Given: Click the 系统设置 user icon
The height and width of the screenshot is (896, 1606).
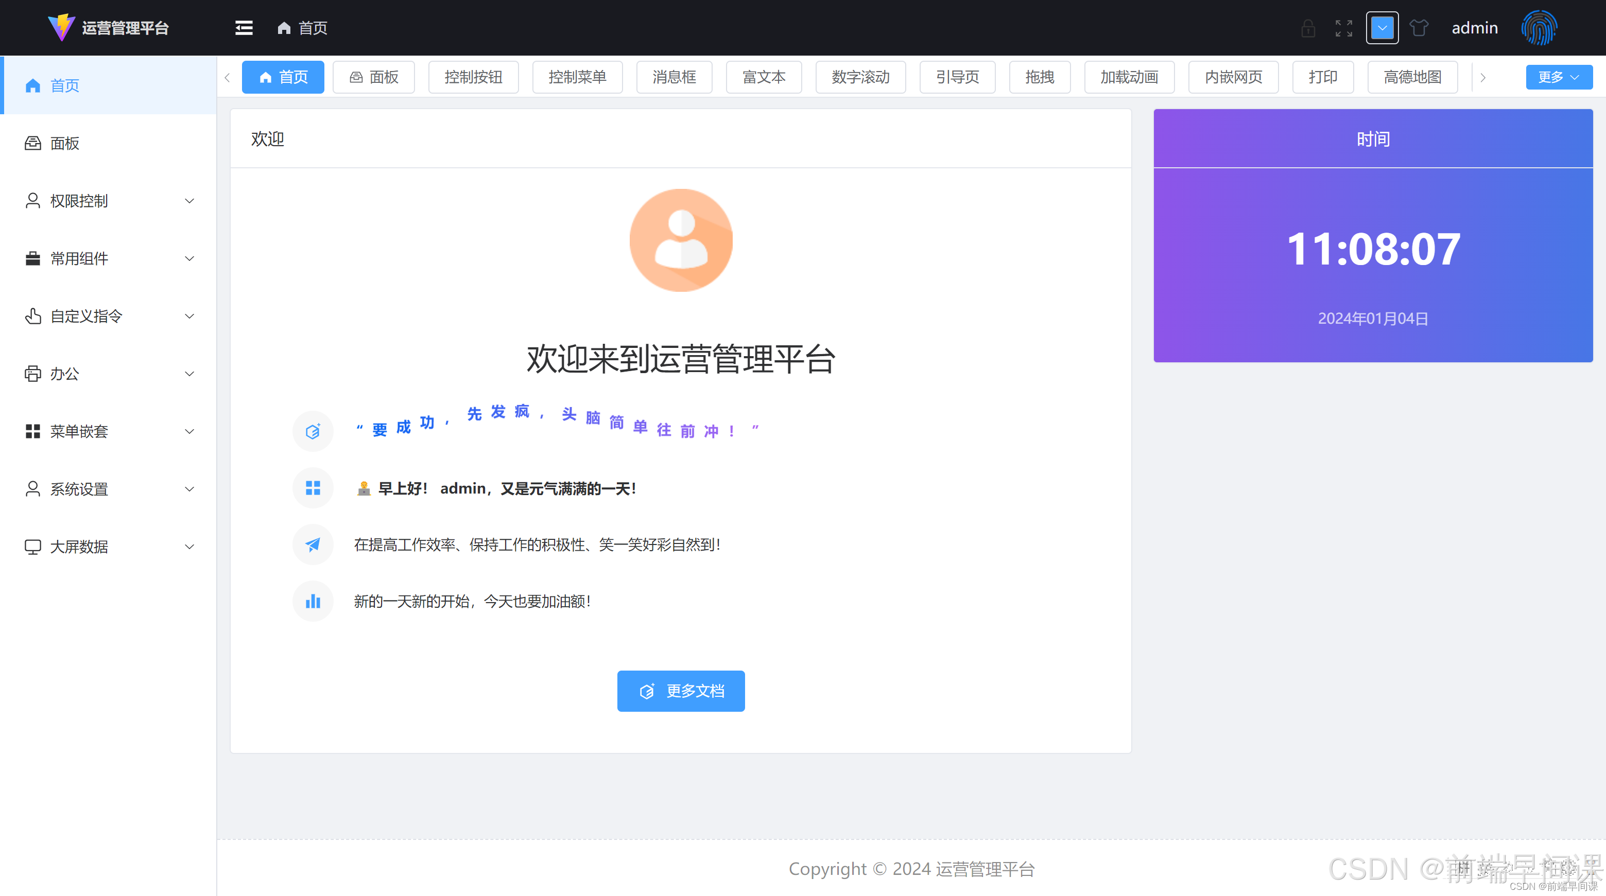Looking at the screenshot, I should click(x=33, y=489).
